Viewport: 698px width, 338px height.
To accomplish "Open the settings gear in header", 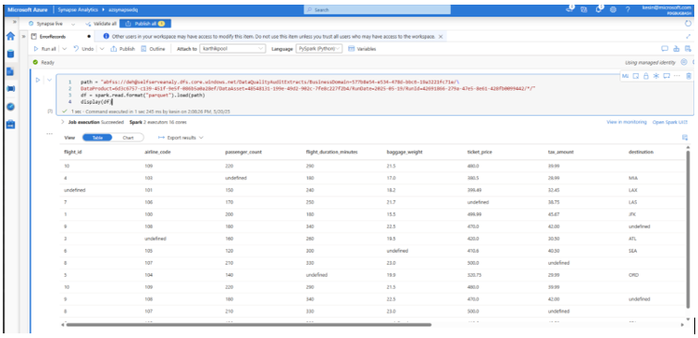I will [x=613, y=9].
